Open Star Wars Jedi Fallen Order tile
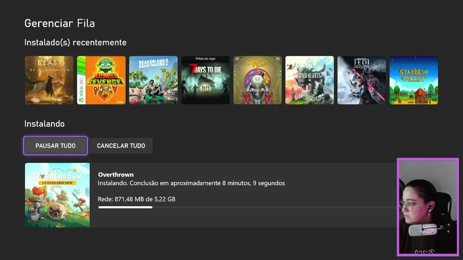The width and height of the screenshot is (463, 260). click(x=362, y=80)
